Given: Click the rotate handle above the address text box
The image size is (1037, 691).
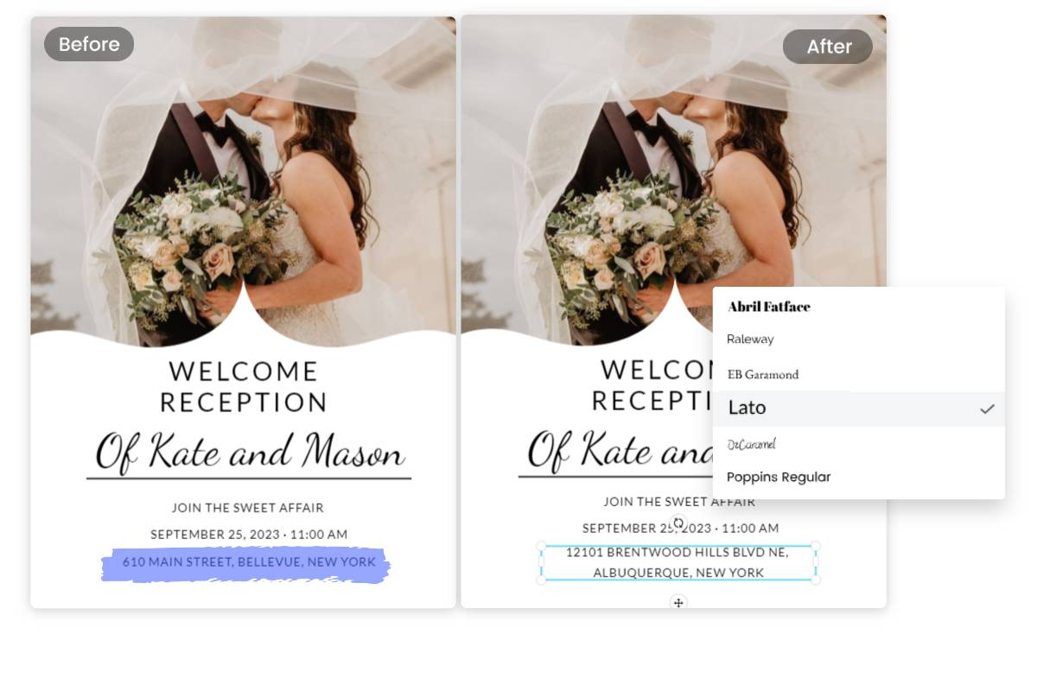Looking at the screenshot, I should 678,522.
